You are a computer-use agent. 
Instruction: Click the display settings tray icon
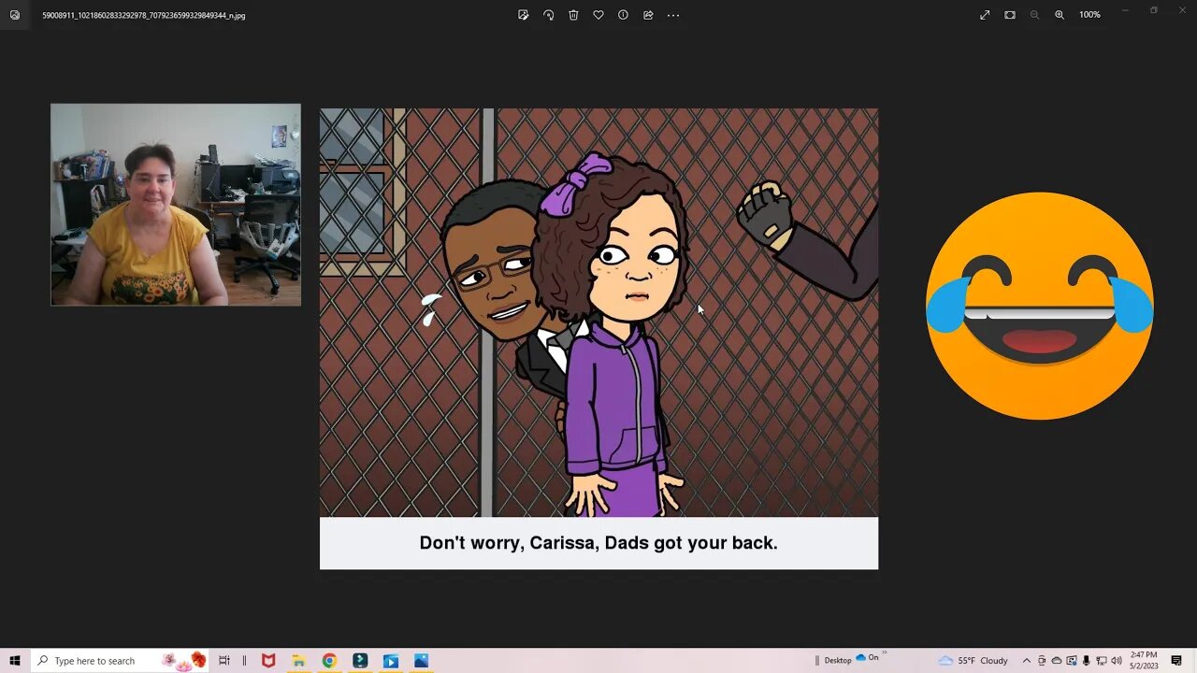[1072, 661]
